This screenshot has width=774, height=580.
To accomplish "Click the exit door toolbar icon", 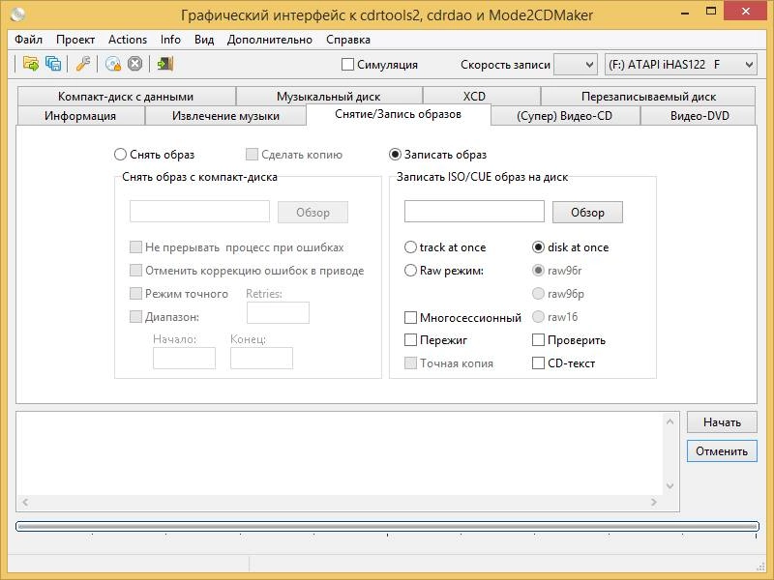I will coord(164,64).
